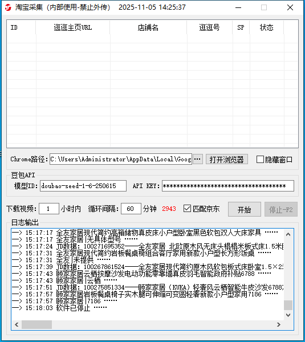Click the 循环间隔 minutes input

click(x=131, y=209)
